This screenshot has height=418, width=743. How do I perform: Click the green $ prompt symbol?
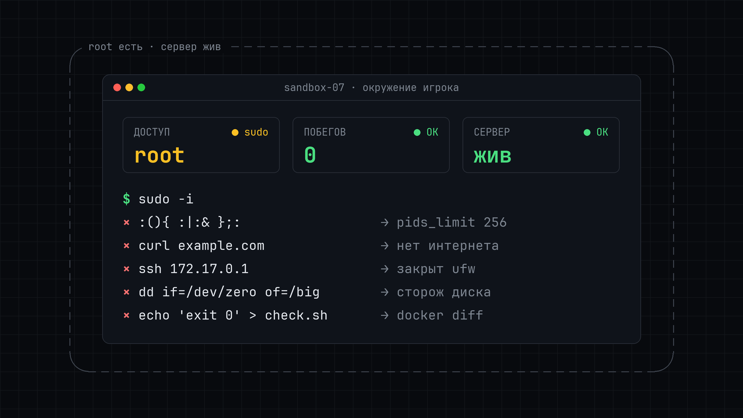click(x=126, y=199)
